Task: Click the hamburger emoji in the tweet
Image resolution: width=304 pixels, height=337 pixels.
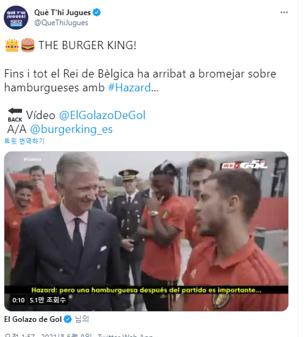Action: tap(28, 45)
